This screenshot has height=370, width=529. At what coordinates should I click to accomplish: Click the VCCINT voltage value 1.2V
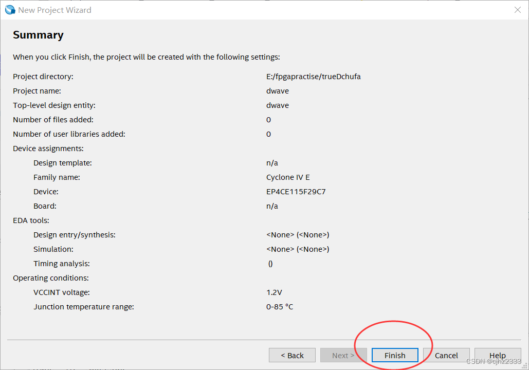[274, 292]
